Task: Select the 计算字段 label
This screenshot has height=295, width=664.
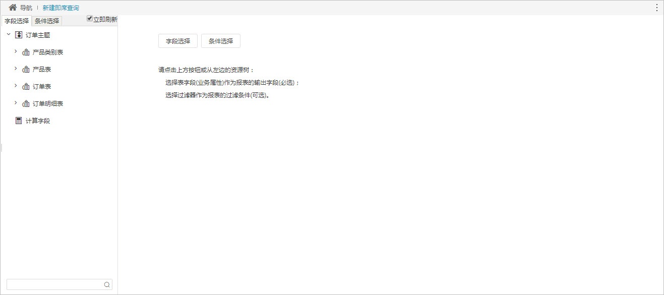Action: (38, 121)
